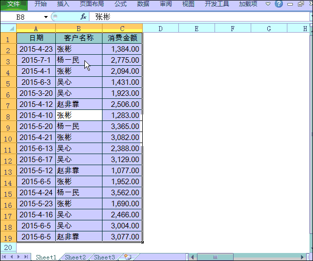Select the Sheet3 worksheet tab
Viewport: 313px width, 261px height.
pyautogui.click(x=105, y=257)
